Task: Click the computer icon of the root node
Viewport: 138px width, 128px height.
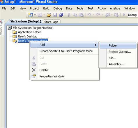Action: (10, 28)
